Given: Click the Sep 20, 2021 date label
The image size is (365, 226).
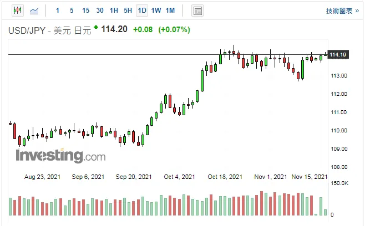Looking at the screenshot, I should point(134,177).
